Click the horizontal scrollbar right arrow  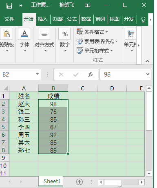pyautogui.click(x=142, y=182)
